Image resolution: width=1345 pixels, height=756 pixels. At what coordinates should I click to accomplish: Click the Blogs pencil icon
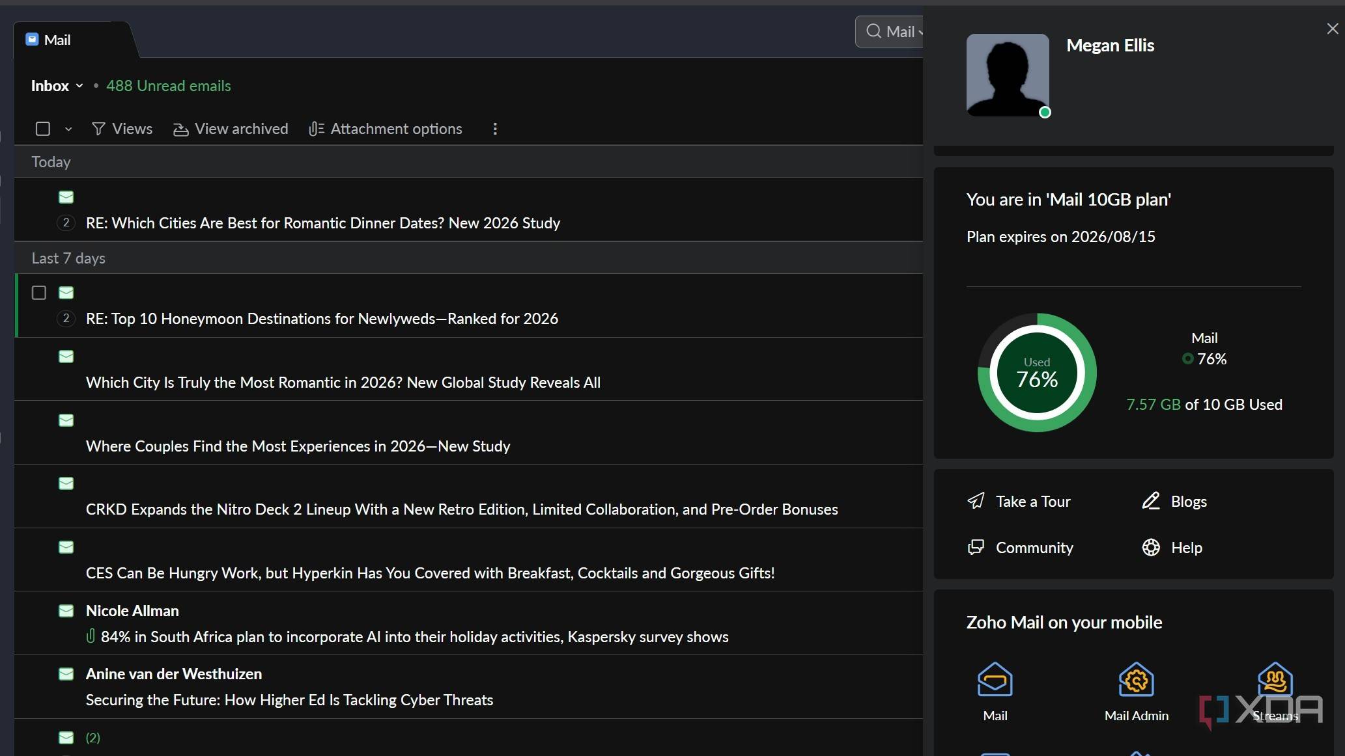click(1151, 501)
